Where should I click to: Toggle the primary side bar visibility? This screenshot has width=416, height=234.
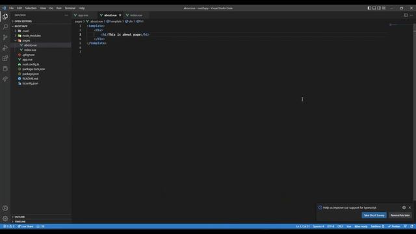tap(369, 8)
